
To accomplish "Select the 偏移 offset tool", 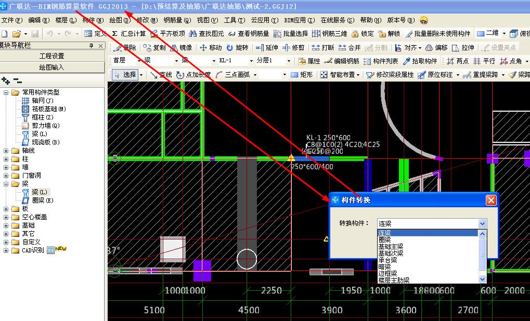I will click(436, 48).
